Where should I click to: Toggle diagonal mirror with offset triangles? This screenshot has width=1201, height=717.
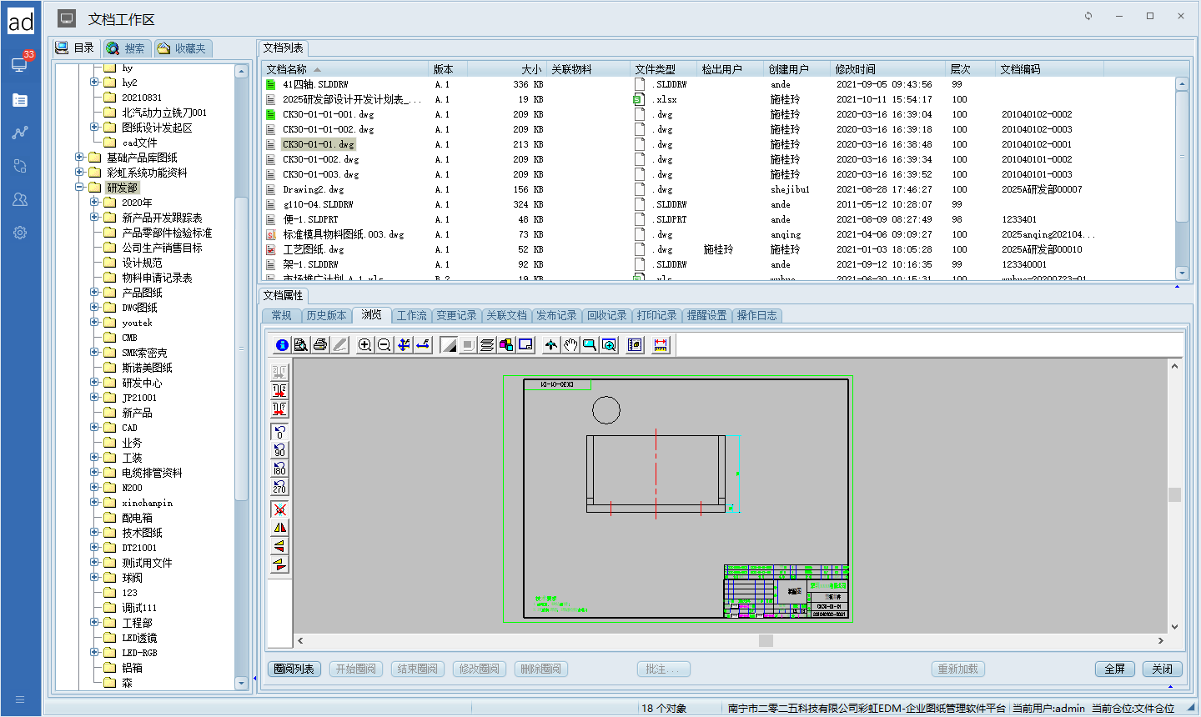coord(279,564)
